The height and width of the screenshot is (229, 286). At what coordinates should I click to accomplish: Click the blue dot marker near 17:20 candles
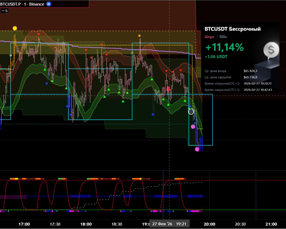pos(47,83)
